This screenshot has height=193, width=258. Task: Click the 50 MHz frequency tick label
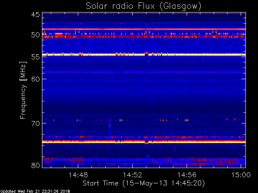tap(35, 35)
